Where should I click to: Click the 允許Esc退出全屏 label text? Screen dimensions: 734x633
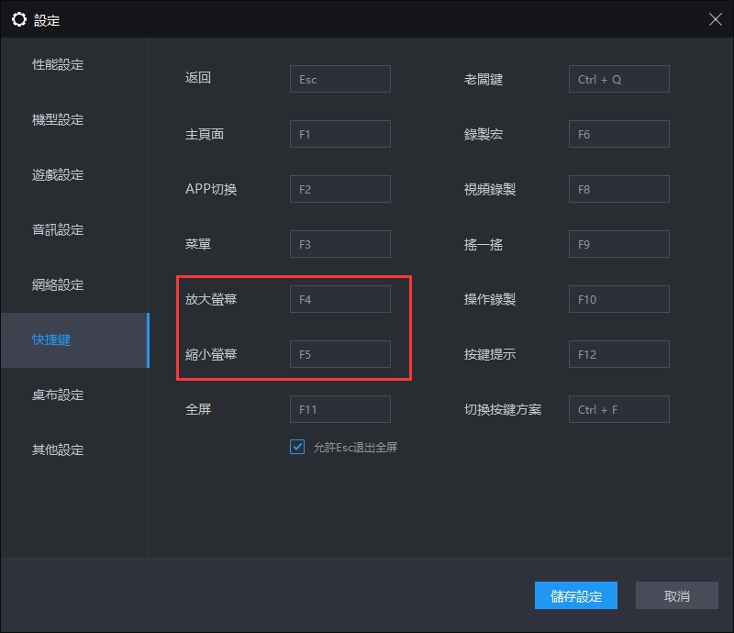click(355, 448)
